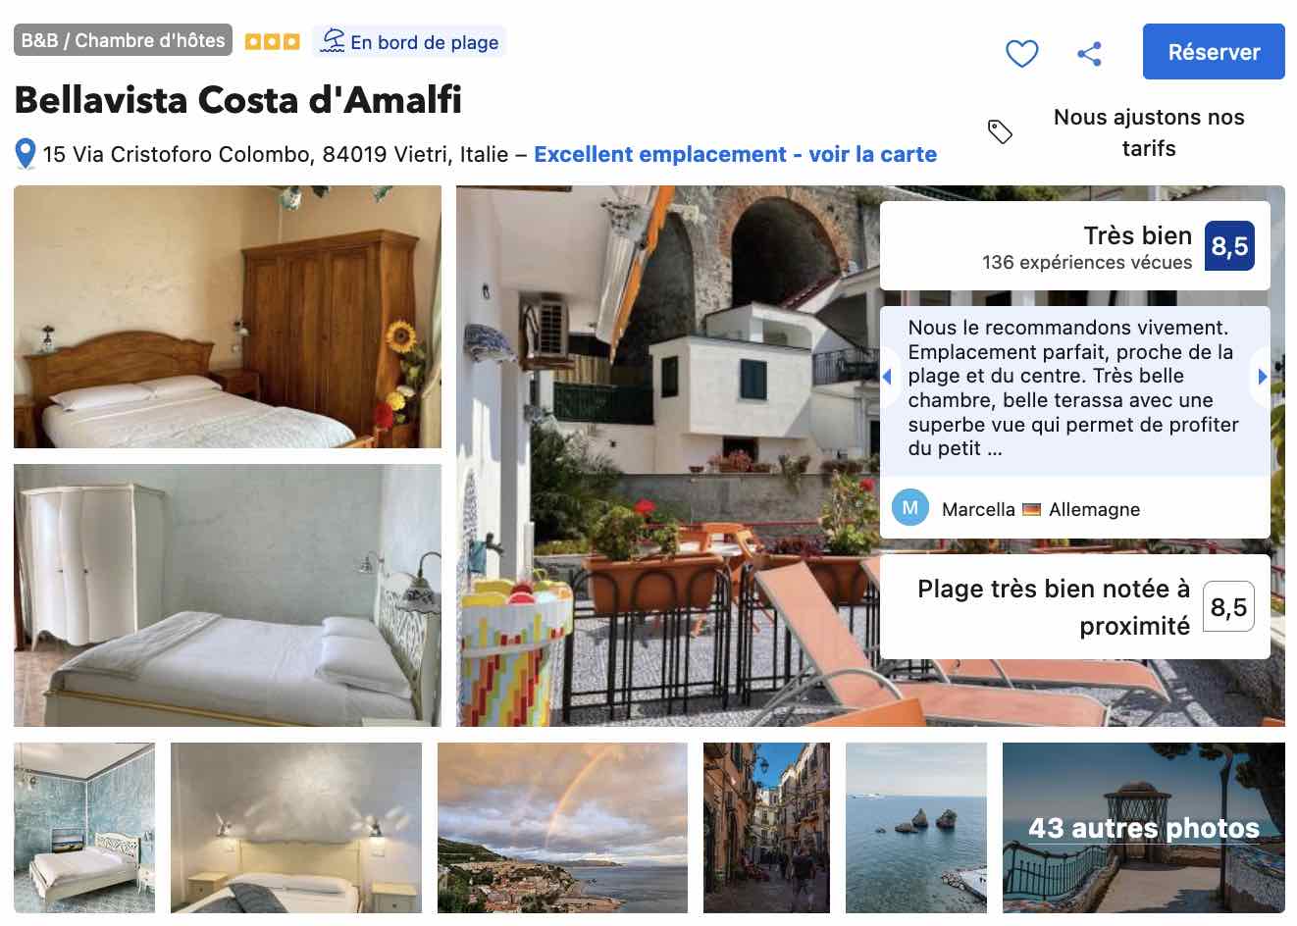Click the B&B / Chambre d'hôtes tag

coord(123,40)
